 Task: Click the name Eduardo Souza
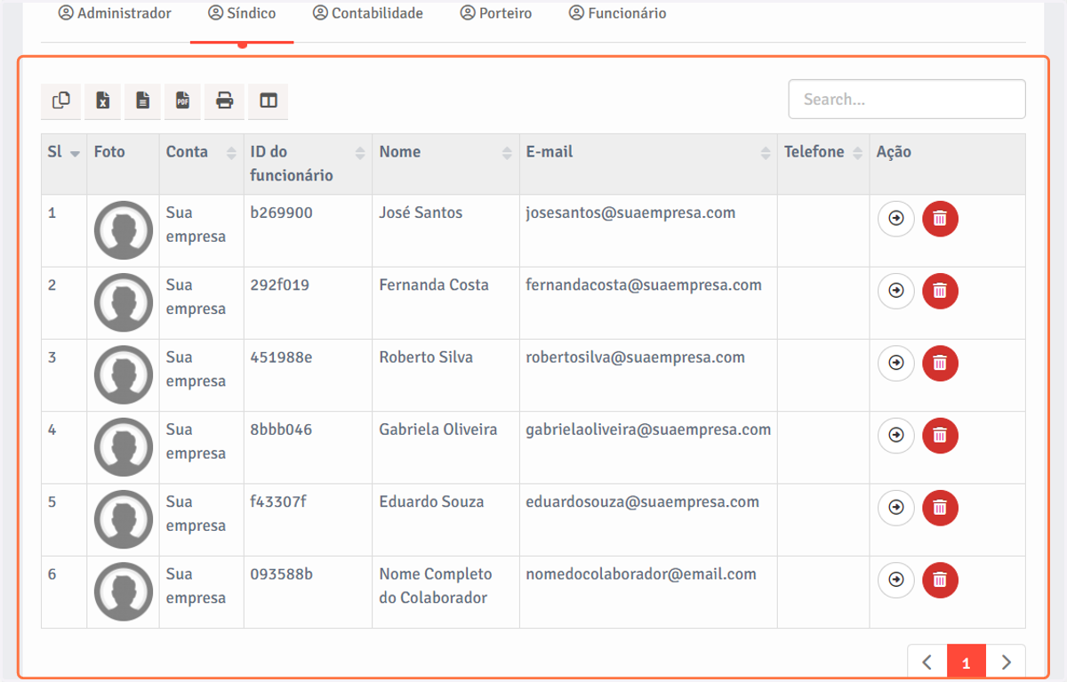[431, 501]
